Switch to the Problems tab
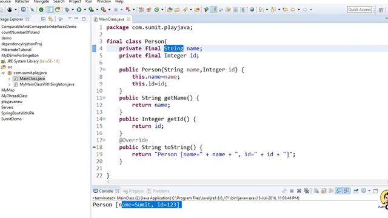 click(x=158, y=191)
